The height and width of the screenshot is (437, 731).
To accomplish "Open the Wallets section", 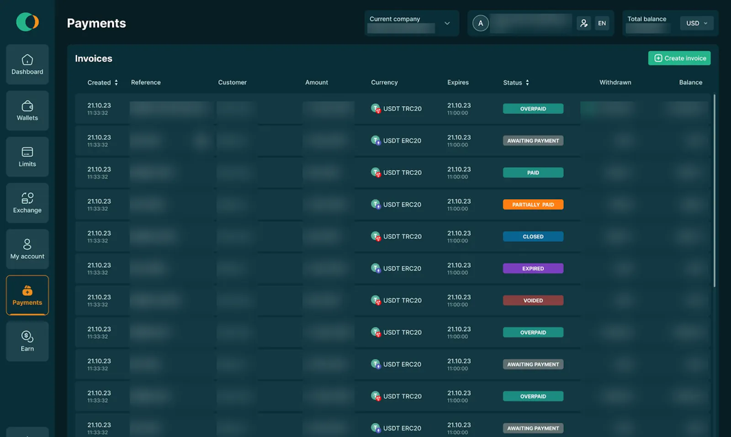I will tap(27, 111).
